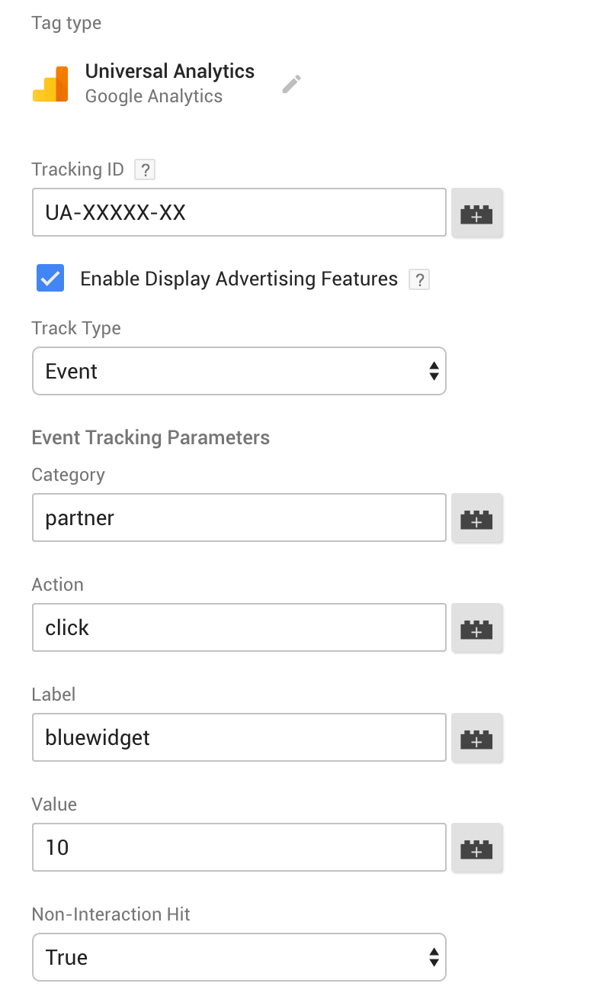The image size is (593, 1006).
Task: Select the Label text field
Action: 239,737
